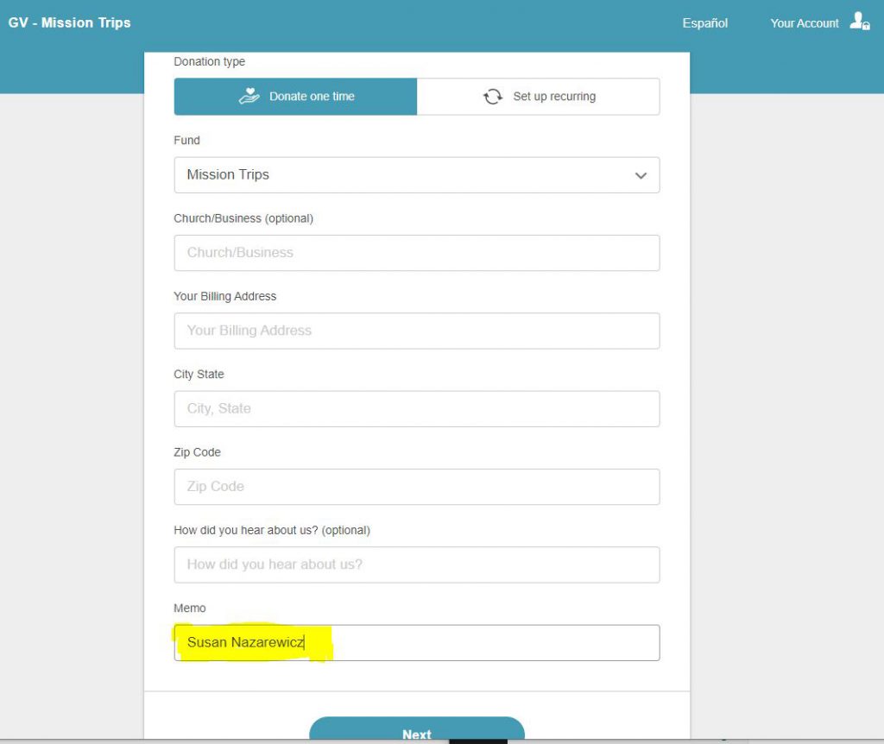Screen dimensions: 884x744
Task: Focus the How did you hear about us field
Action: (417, 564)
